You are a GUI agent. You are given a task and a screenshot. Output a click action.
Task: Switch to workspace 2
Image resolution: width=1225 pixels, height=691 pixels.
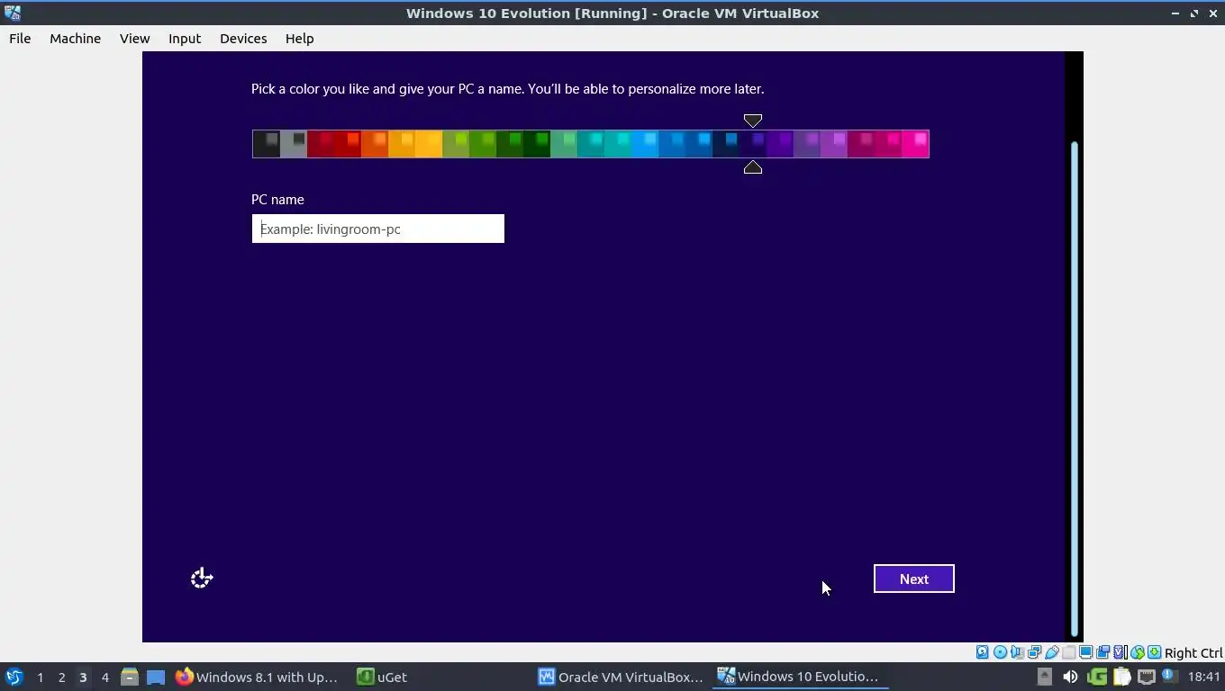[x=61, y=677]
